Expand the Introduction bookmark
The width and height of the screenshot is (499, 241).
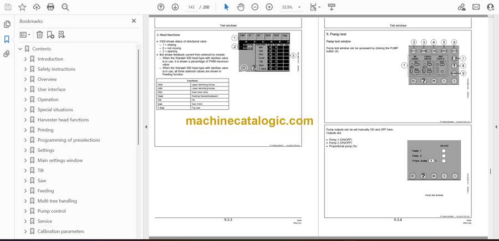[x=26, y=59]
